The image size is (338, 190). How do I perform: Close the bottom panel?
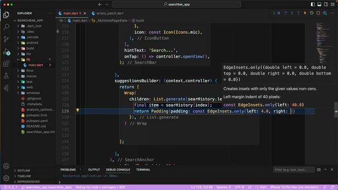332,170
